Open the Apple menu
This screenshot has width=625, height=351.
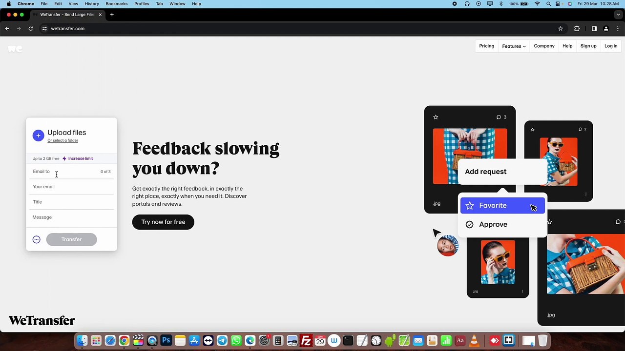(9, 4)
